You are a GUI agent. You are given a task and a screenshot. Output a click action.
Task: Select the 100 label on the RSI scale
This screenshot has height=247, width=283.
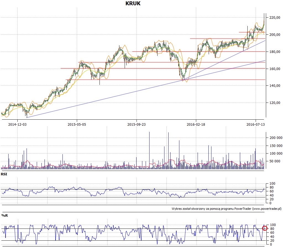tap(272, 183)
